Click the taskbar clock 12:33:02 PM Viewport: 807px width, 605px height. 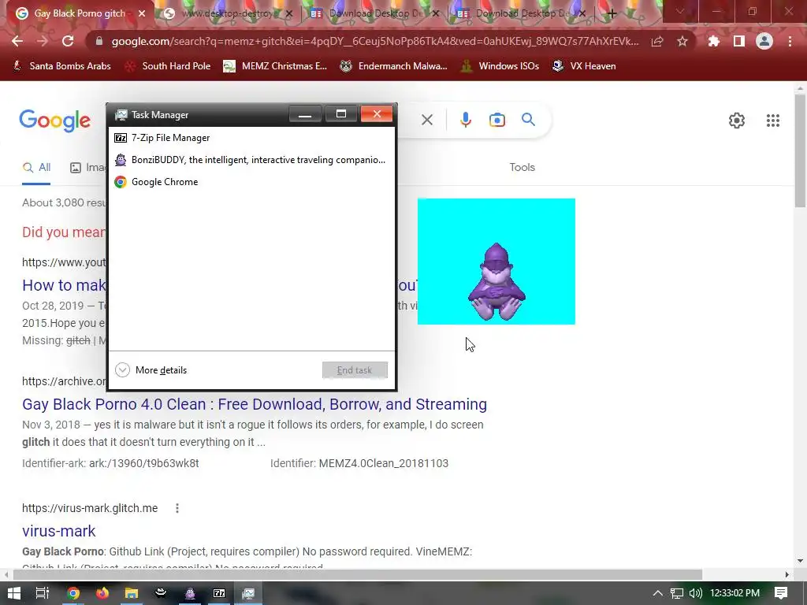pyautogui.click(x=734, y=593)
